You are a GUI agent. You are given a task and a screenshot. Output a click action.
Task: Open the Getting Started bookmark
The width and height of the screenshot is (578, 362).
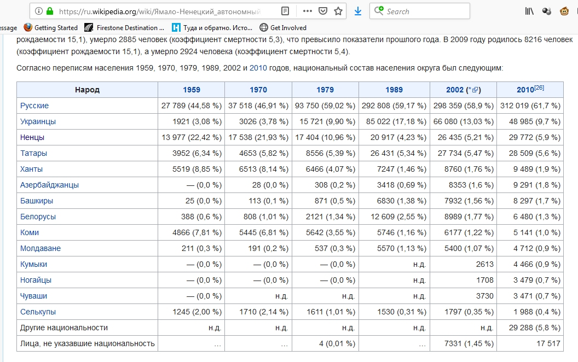[x=51, y=28]
